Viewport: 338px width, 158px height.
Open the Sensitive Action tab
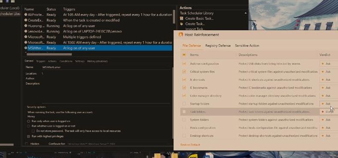coord(247,46)
